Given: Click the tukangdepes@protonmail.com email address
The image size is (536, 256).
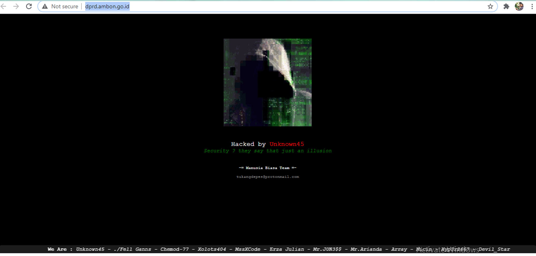Looking at the screenshot, I should [x=267, y=177].
